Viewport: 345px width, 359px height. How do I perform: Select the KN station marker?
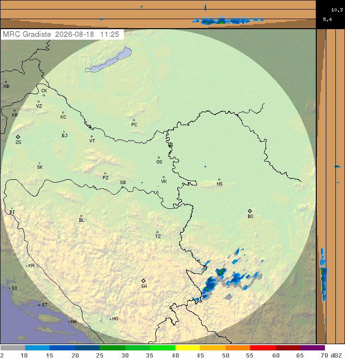27,266
